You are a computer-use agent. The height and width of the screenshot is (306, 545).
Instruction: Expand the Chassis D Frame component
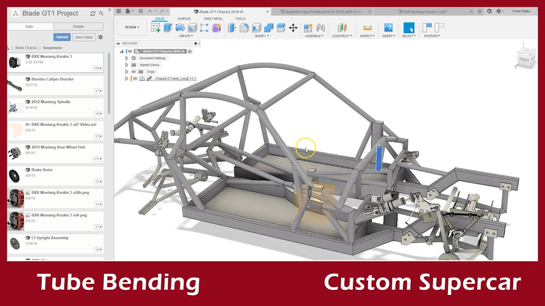click(126, 79)
